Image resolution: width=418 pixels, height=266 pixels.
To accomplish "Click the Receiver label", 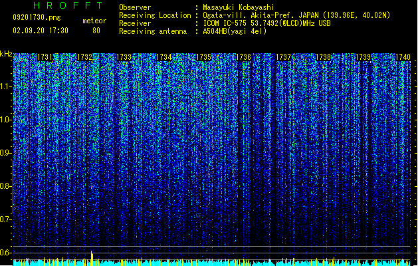I will click(135, 23).
